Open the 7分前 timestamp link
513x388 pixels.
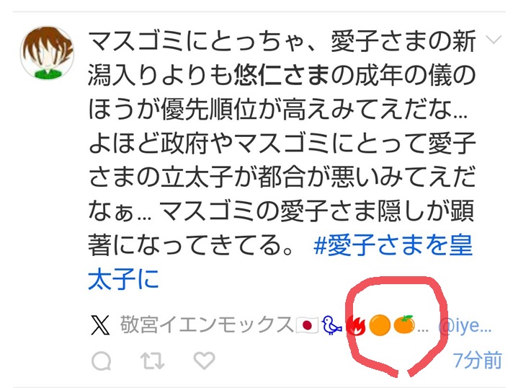[478, 360]
